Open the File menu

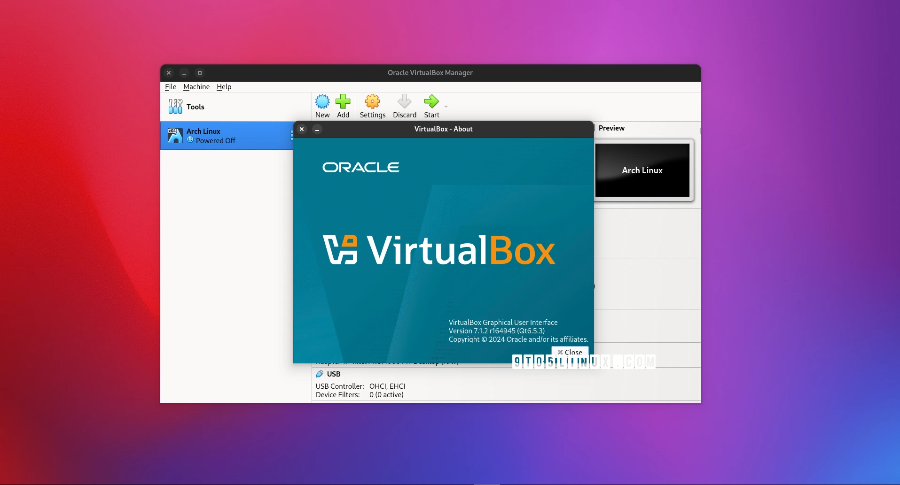(170, 87)
